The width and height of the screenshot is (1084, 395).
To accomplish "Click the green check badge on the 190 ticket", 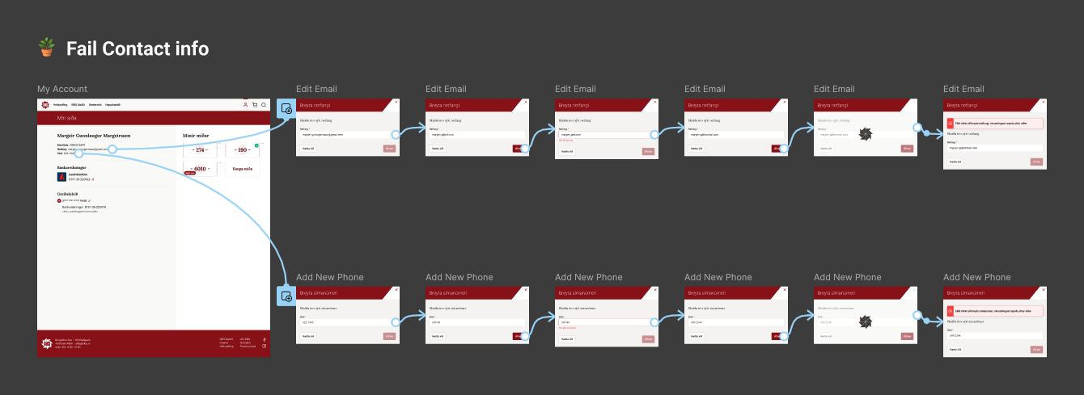I will pos(256,145).
